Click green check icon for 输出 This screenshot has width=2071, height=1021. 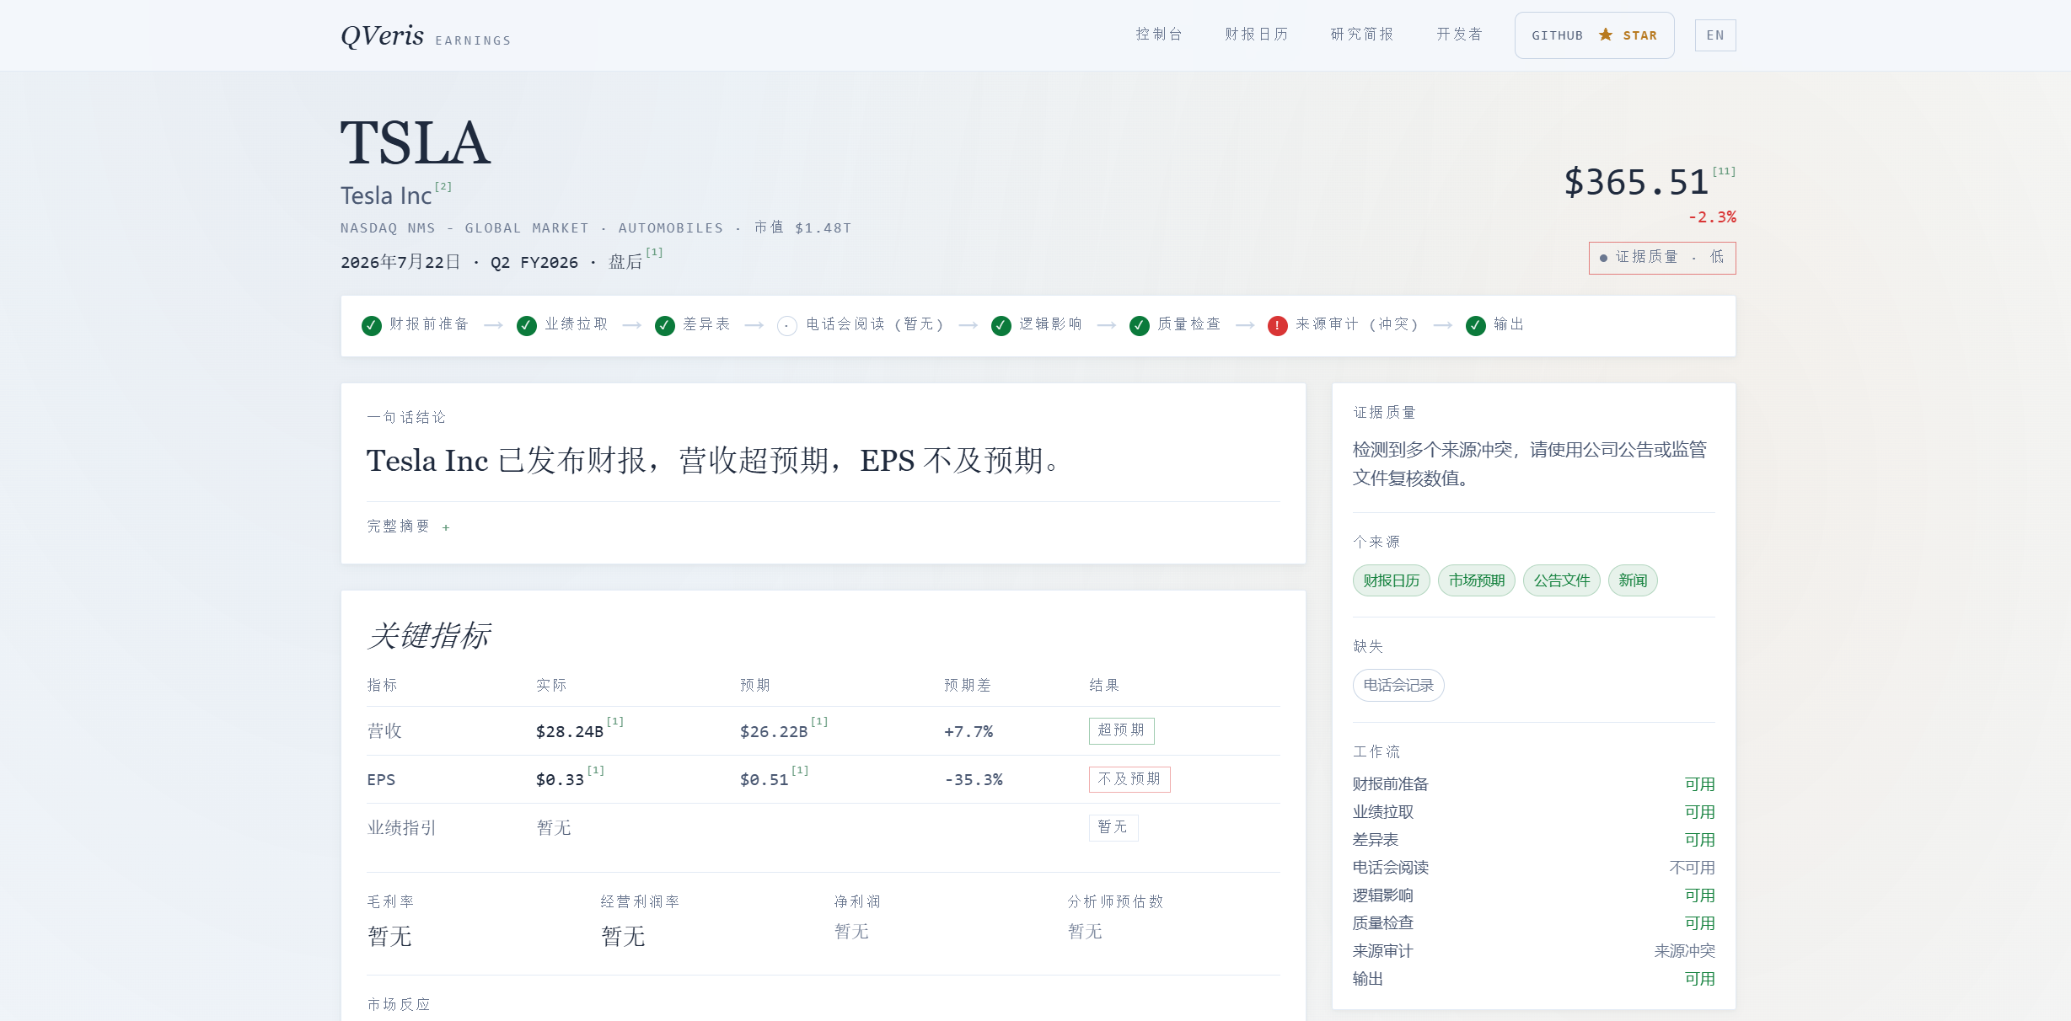[1476, 325]
